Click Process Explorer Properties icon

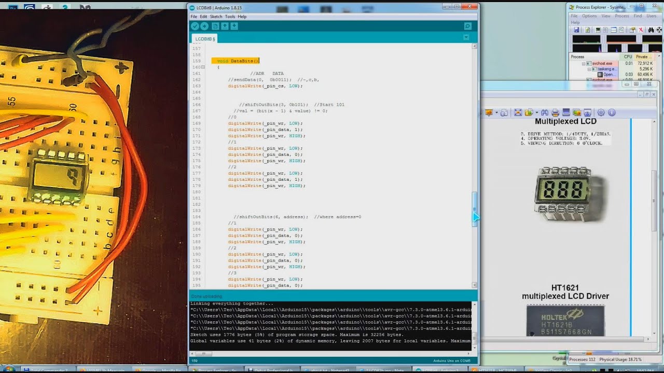point(632,30)
